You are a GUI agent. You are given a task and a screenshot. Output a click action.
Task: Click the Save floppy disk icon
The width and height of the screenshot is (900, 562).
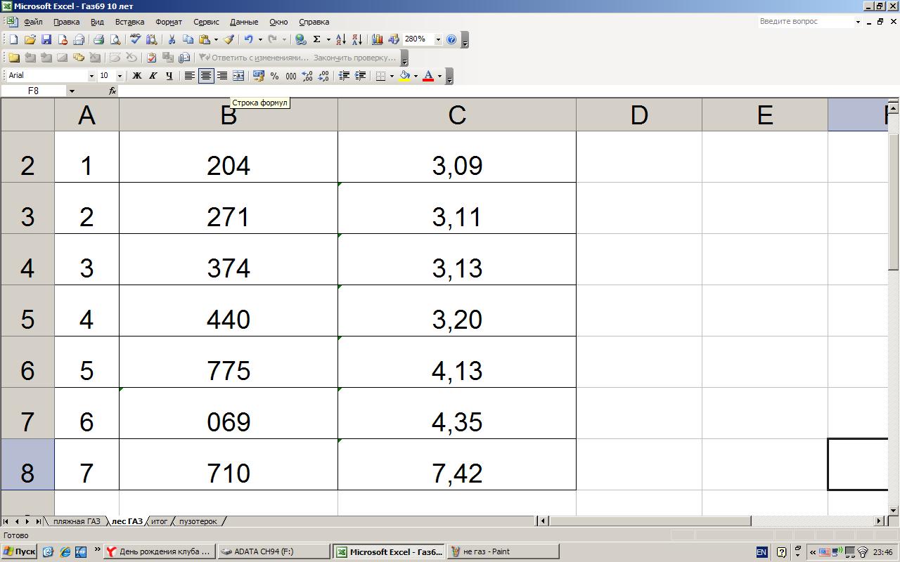[46, 40]
